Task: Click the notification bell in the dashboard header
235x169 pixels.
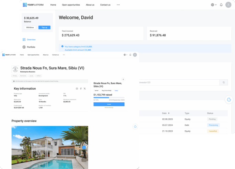Action: coord(221,5)
